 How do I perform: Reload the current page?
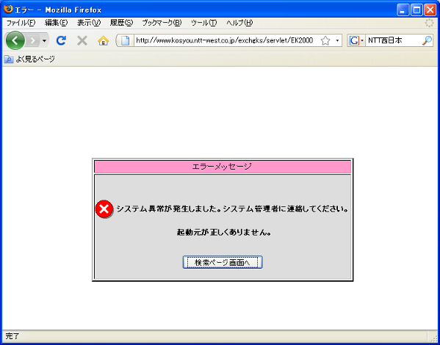[61, 40]
